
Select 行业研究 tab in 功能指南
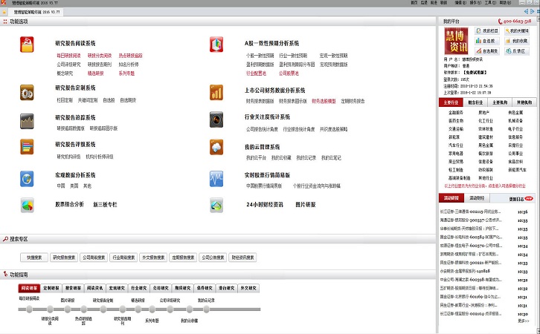pos(139,288)
